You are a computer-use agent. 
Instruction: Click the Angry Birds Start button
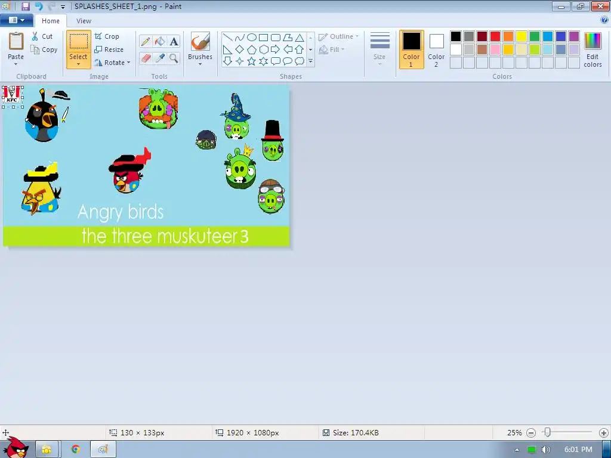pos(16,447)
